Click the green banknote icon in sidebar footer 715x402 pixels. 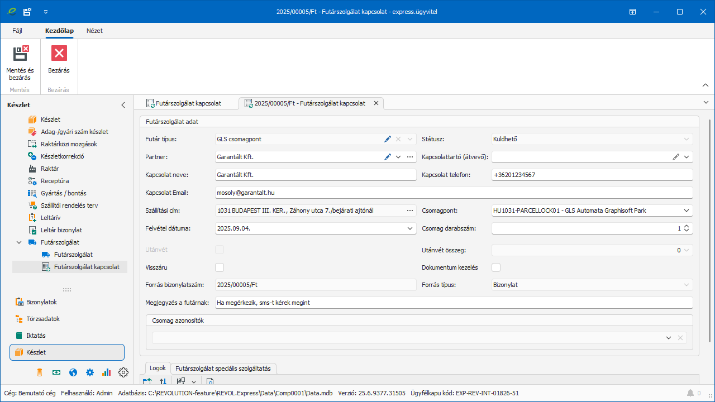click(x=56, y=372)
